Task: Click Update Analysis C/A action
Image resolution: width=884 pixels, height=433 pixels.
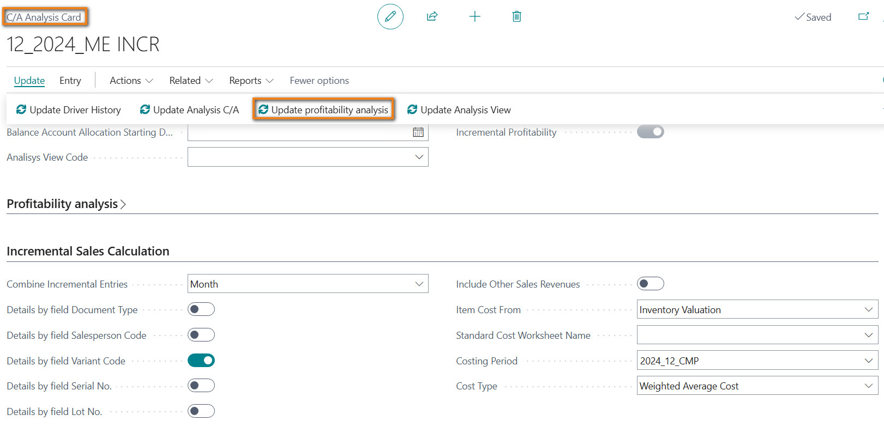Action: (189, 109)
